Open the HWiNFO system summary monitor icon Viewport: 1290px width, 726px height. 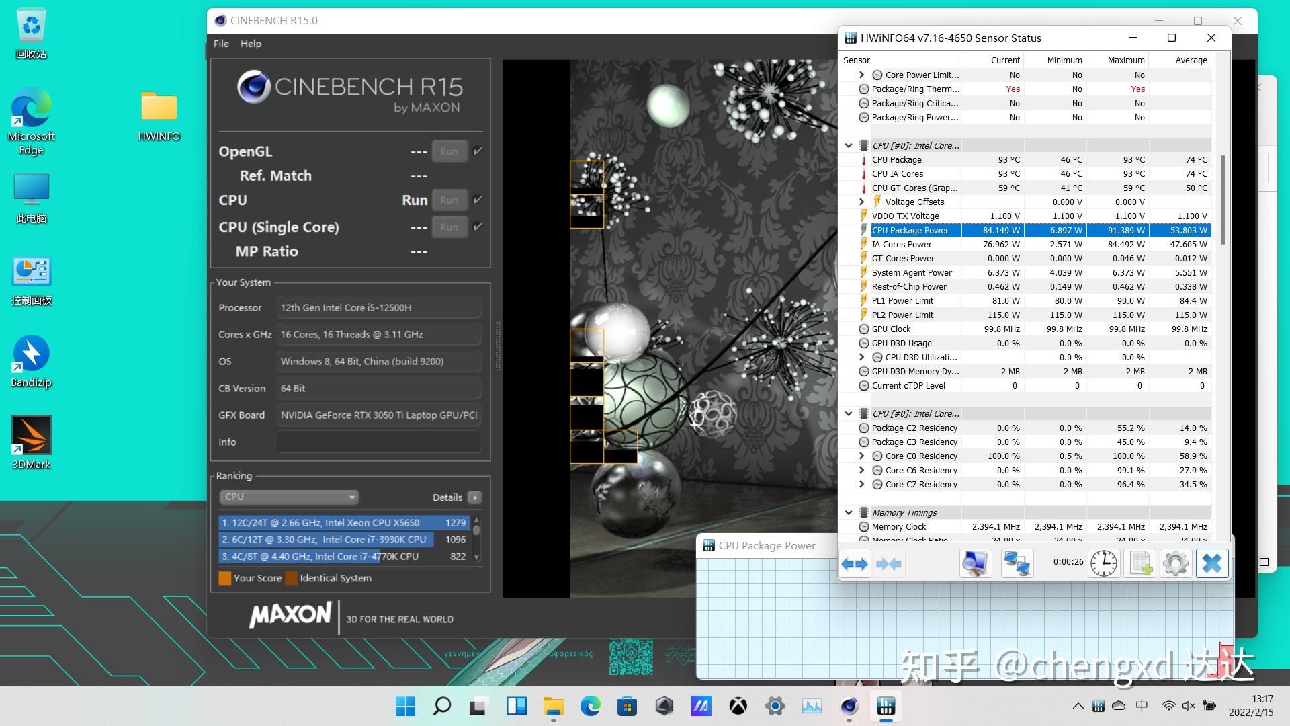[x=975, y=563]
